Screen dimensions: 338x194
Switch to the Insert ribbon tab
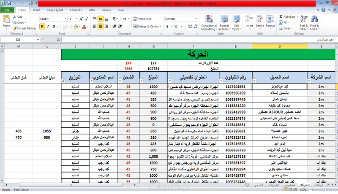pyautogui.click(x=37, y=10)
